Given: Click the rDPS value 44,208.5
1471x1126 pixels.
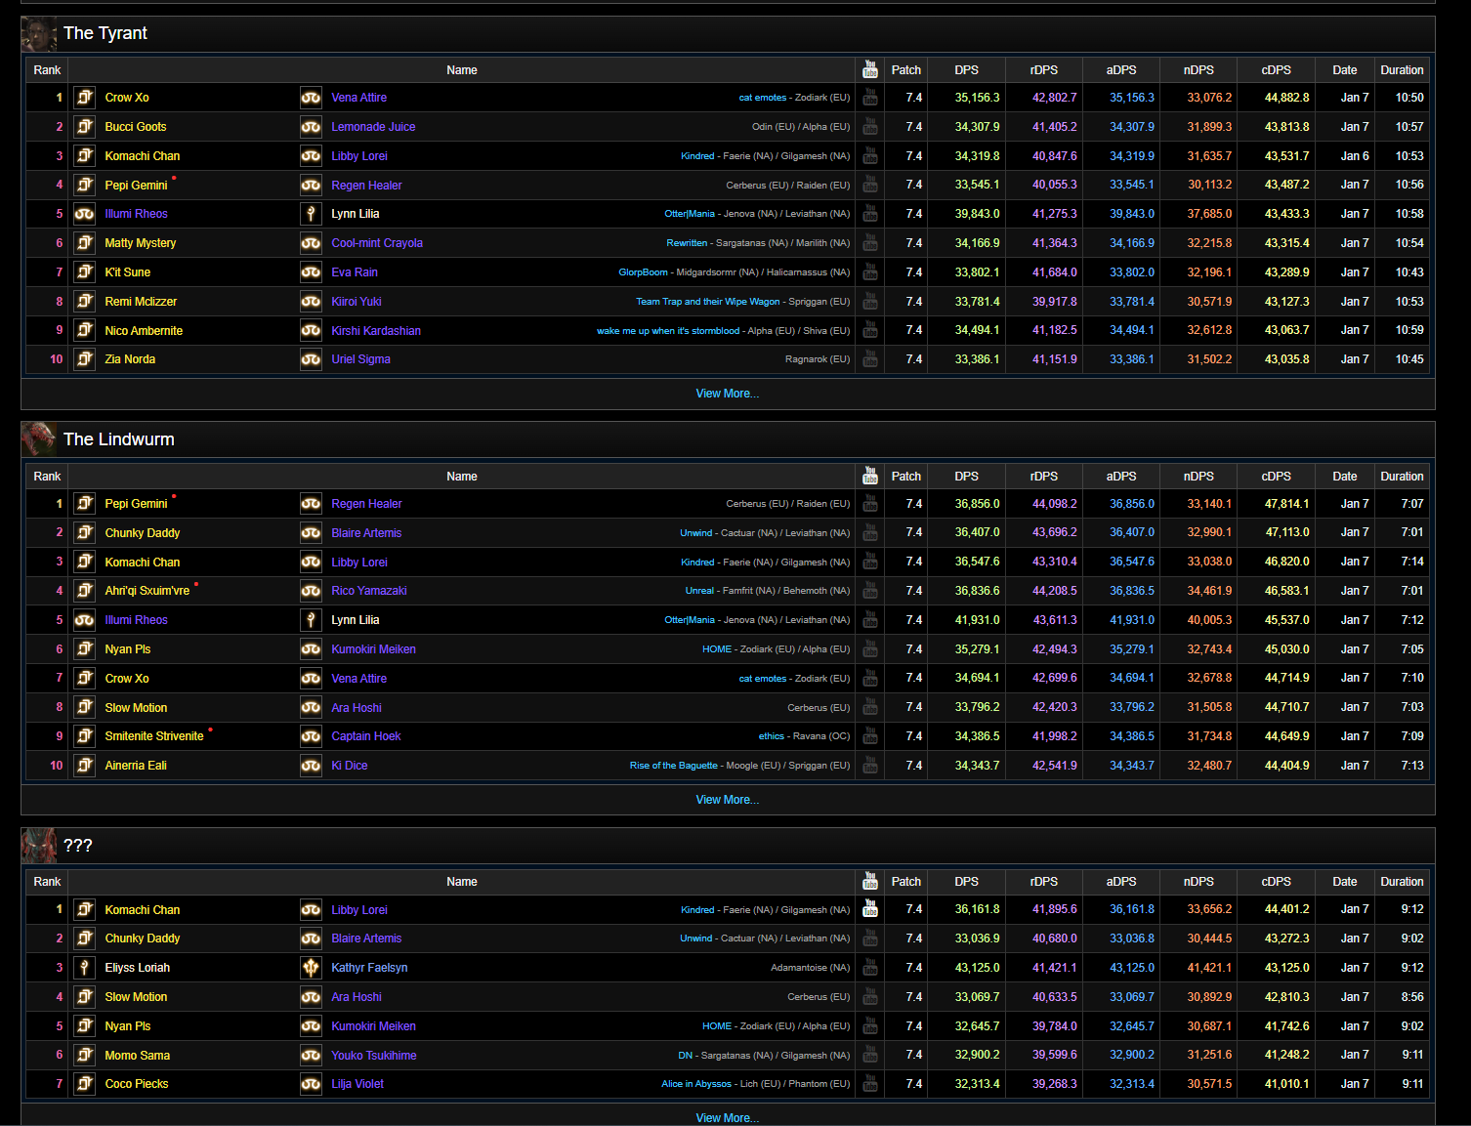Looking at the screenshot, I should coord(1055,591).
